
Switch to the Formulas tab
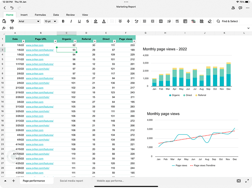point(40,15)
